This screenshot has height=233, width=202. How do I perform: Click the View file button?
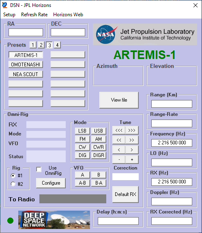(119, 100)
